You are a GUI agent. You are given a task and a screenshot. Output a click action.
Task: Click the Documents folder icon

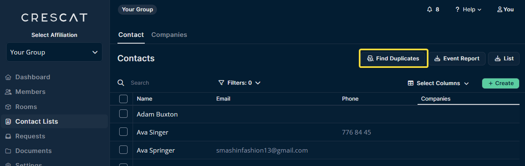coord(8,151)
